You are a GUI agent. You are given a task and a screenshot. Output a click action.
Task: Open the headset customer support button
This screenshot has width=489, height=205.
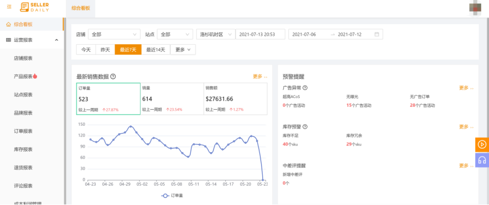click(x=482, y=160)
